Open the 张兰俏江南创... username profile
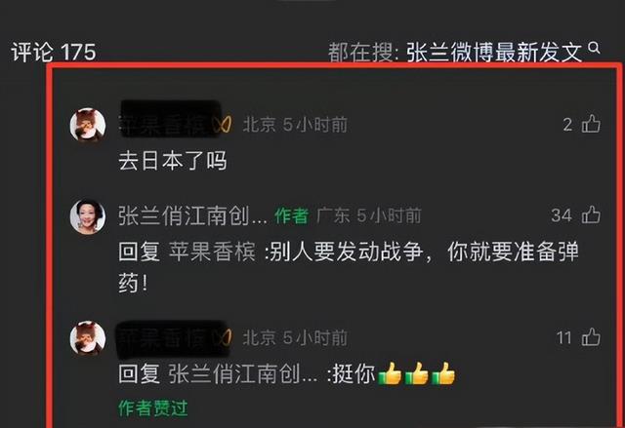 [192, 216]
